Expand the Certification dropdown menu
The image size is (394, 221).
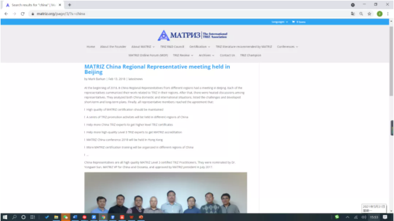click(200, 46)
